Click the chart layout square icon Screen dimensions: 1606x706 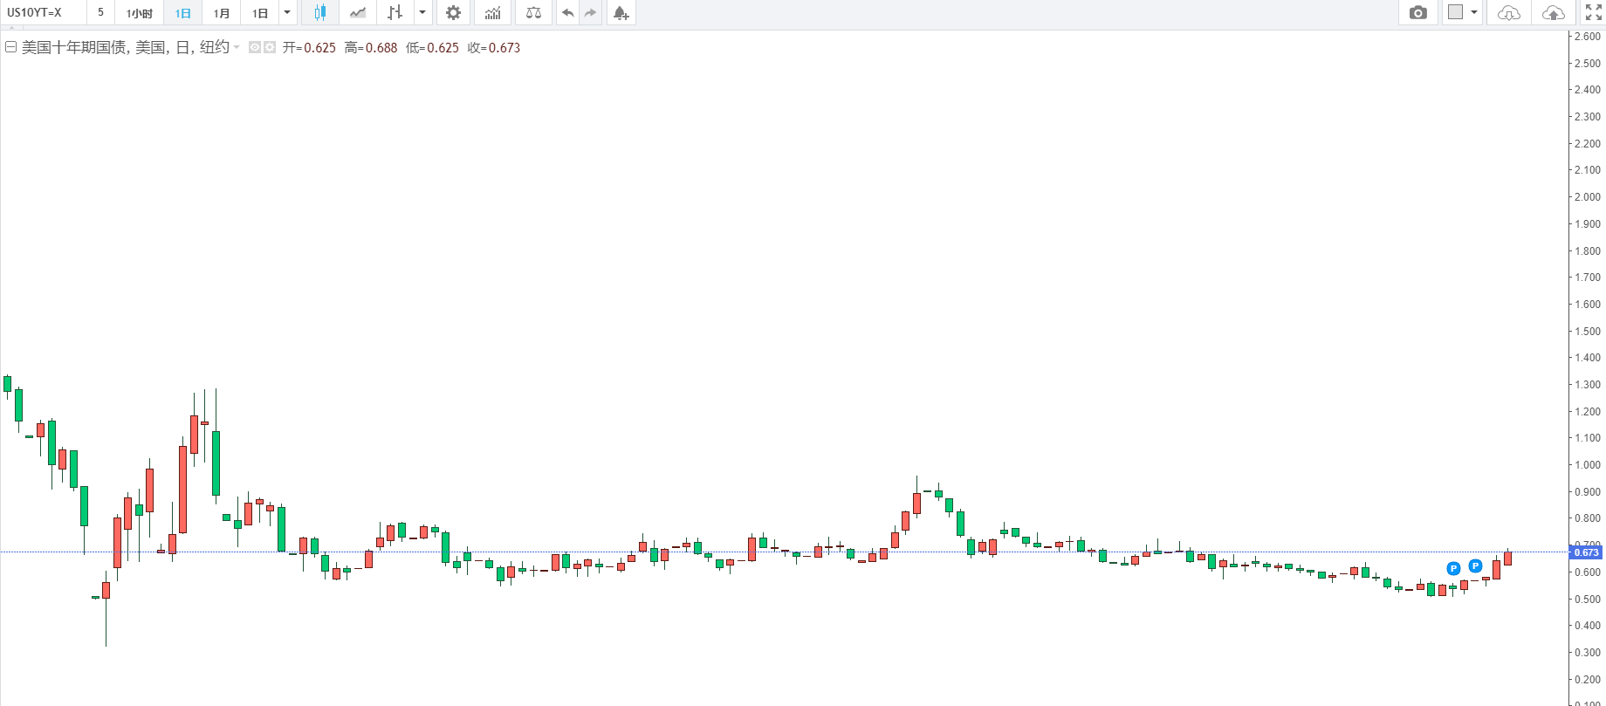pos(1455,12)
